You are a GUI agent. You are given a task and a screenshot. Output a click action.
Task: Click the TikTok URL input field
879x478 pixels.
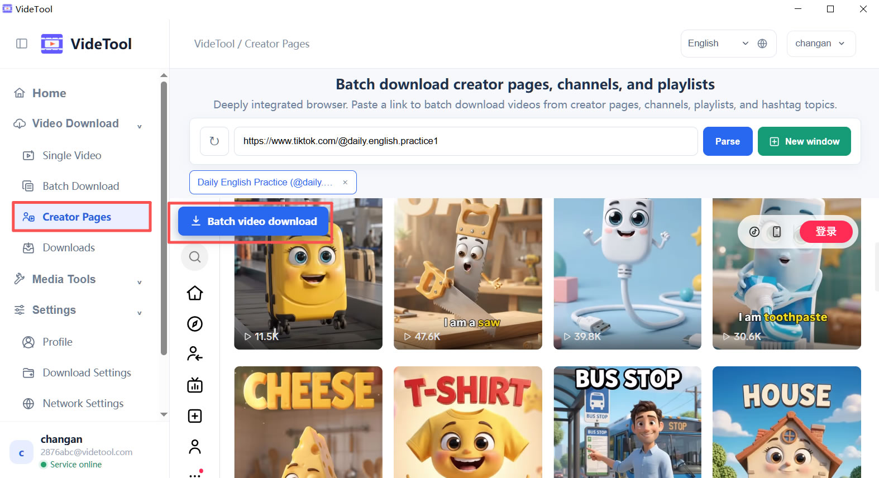click(466, 141)
